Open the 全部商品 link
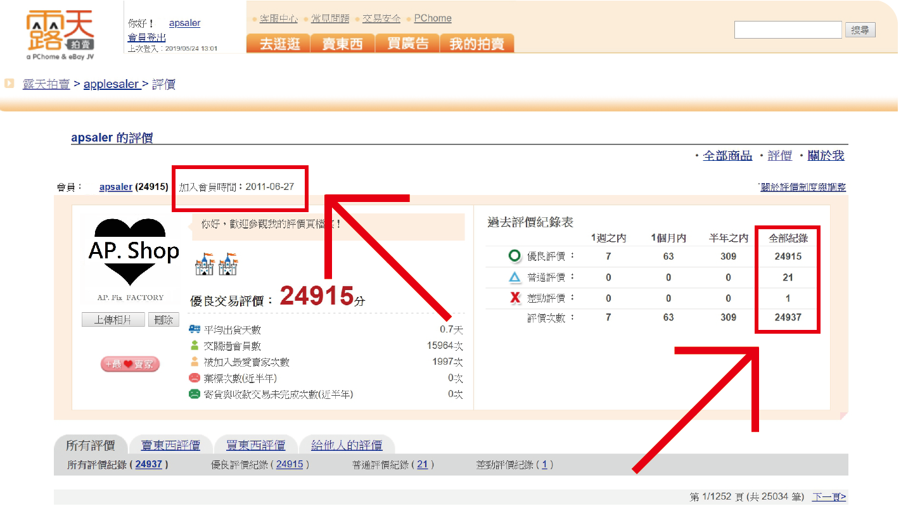This screenshot has height=511, width=901. pyautogui.click(x=727, y=156)
